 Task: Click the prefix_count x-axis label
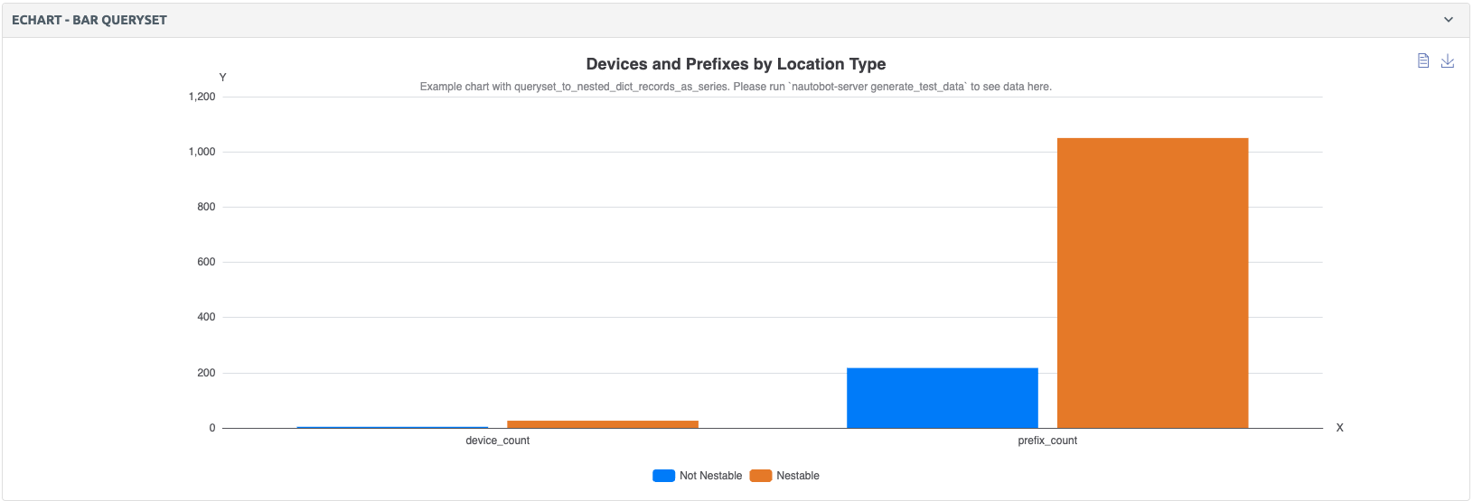click(x=1047, y=441)
